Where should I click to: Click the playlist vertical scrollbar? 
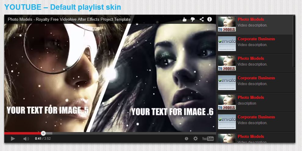pos(294,41)
